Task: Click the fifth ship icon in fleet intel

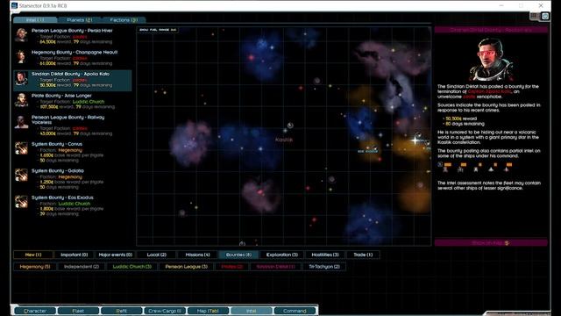Action: (507, 169)
